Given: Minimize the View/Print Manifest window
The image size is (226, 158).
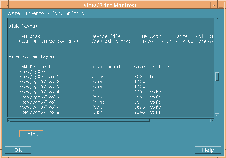Looking at the screenshot, I should coord(214,5).
